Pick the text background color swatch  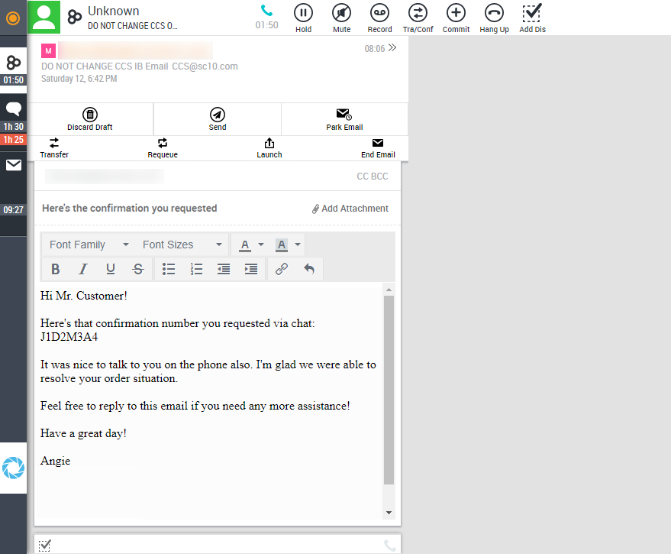pos(281,245)
